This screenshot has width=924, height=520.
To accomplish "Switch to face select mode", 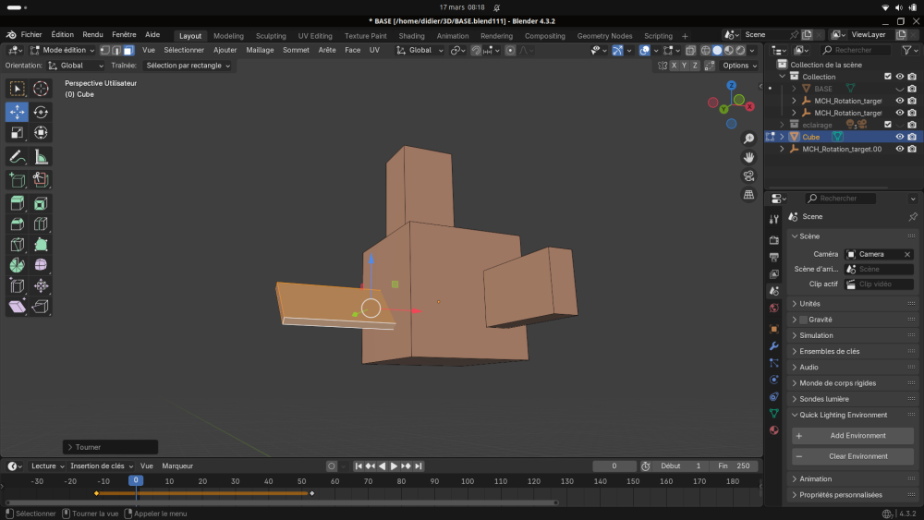I will 128,50.
